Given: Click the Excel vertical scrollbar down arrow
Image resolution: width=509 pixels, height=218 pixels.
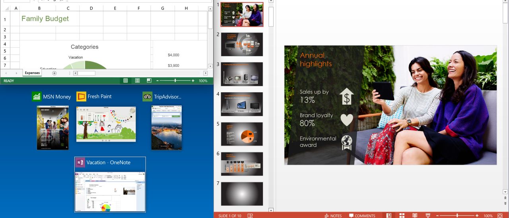Looking at the screenshot, I should click(210, 66).
